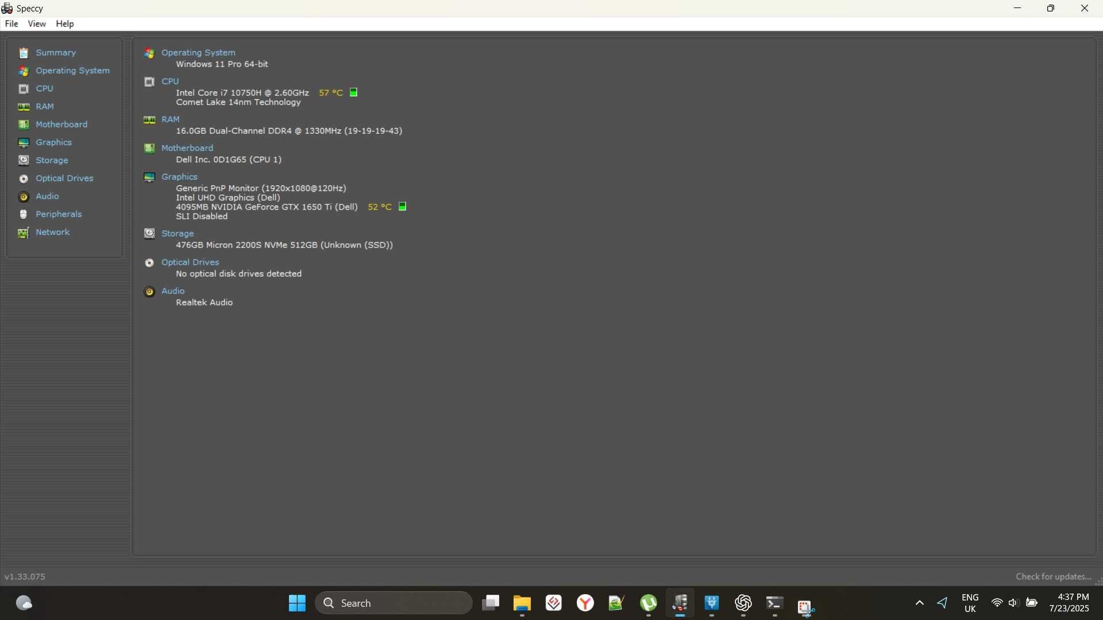Screen dimensions: 1103x620
Task: Click the Graphics icon beside the summary heading
Action: (149, 177)
